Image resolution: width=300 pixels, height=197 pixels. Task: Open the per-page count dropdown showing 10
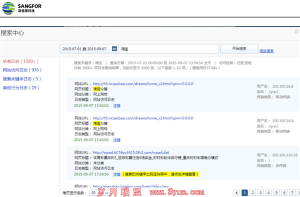point(99,192)
